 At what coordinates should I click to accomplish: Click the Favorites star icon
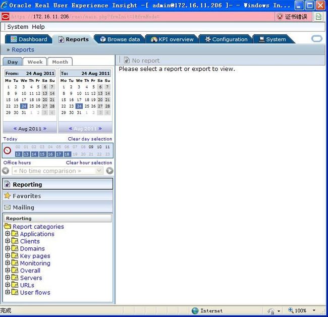(8, 195)
